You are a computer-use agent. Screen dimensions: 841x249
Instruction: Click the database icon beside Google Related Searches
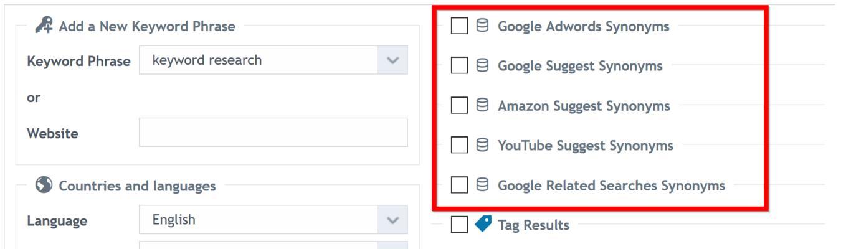click(x=482, y=186)
